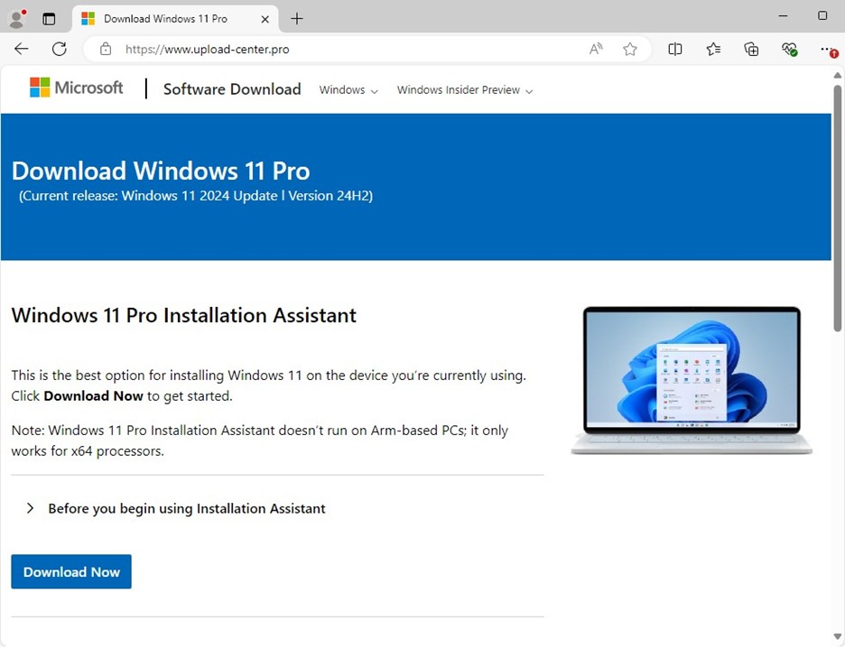Screen dimensions: 845x649
Task: Close the Download Windows 11 Pro tab
Action: (265, 19)
